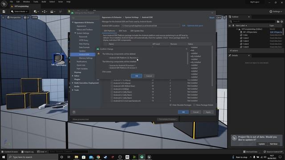Open Android Studio icon on taskbar
The image size is (285, 160).
pyautogui.click(x=142, y=157)
